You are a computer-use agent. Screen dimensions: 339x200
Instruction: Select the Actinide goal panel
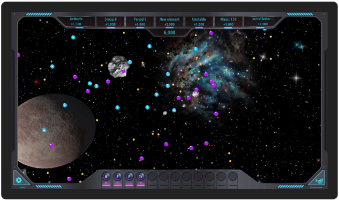tap(76, 22)
